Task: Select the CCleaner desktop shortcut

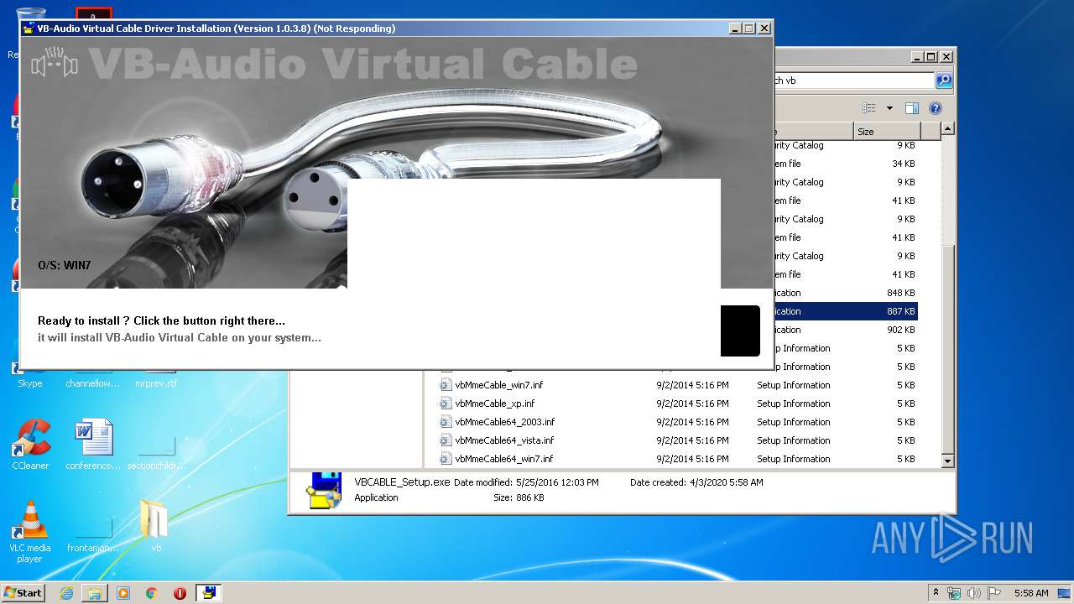Action: click(x=30, y=445)
